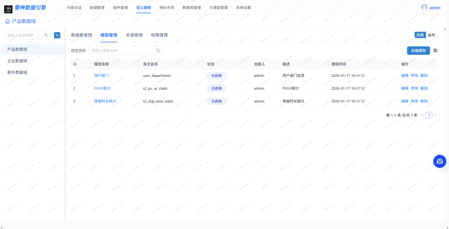The width and height of the screenshot is (449, 229).
Task: Click 已启用 status of 停留时长统计 row
Action: pyautogui.click(x=217, y=101)
